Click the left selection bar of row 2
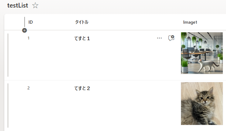 pos(8,106)
